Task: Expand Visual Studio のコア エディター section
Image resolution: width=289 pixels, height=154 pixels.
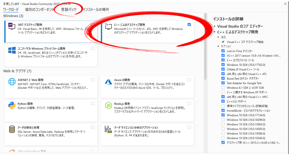Action: [x=215, y=26]
